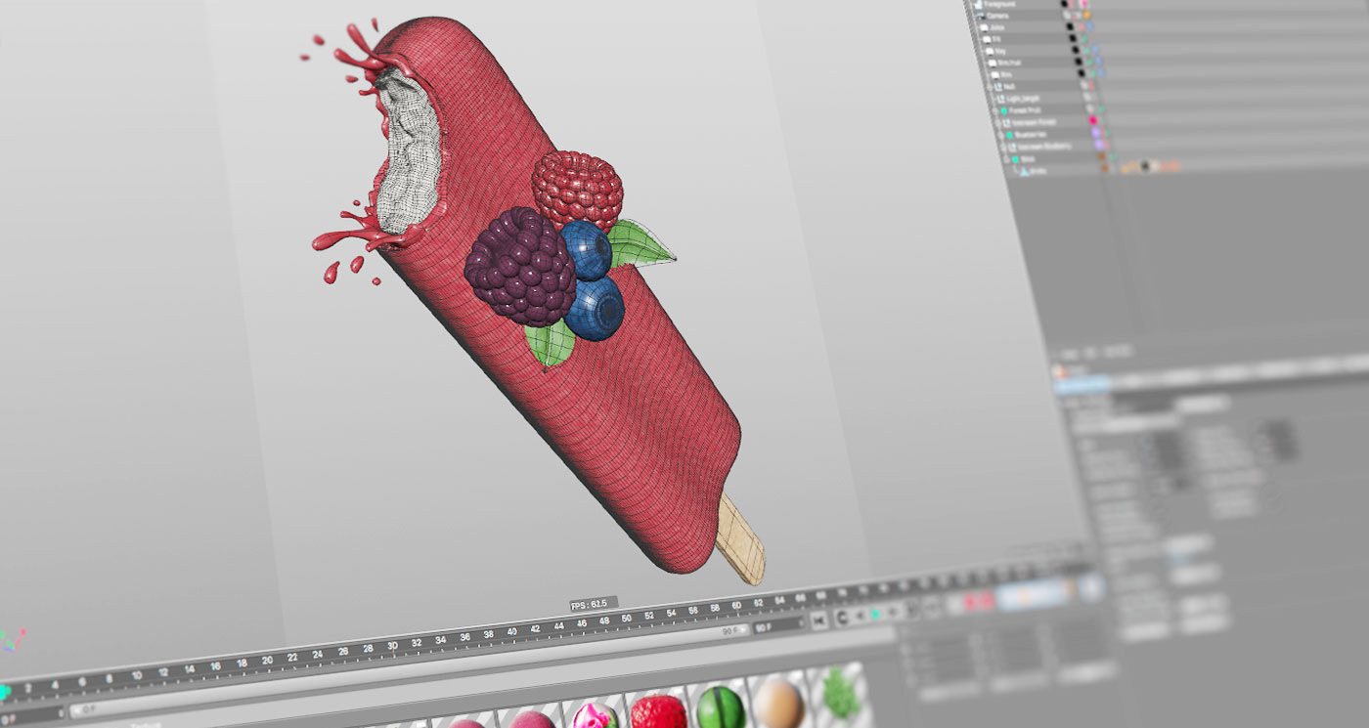Click the light icon of the Juice object
Image resolution: width=1369 pixels, height=728 pixels.
984,27
